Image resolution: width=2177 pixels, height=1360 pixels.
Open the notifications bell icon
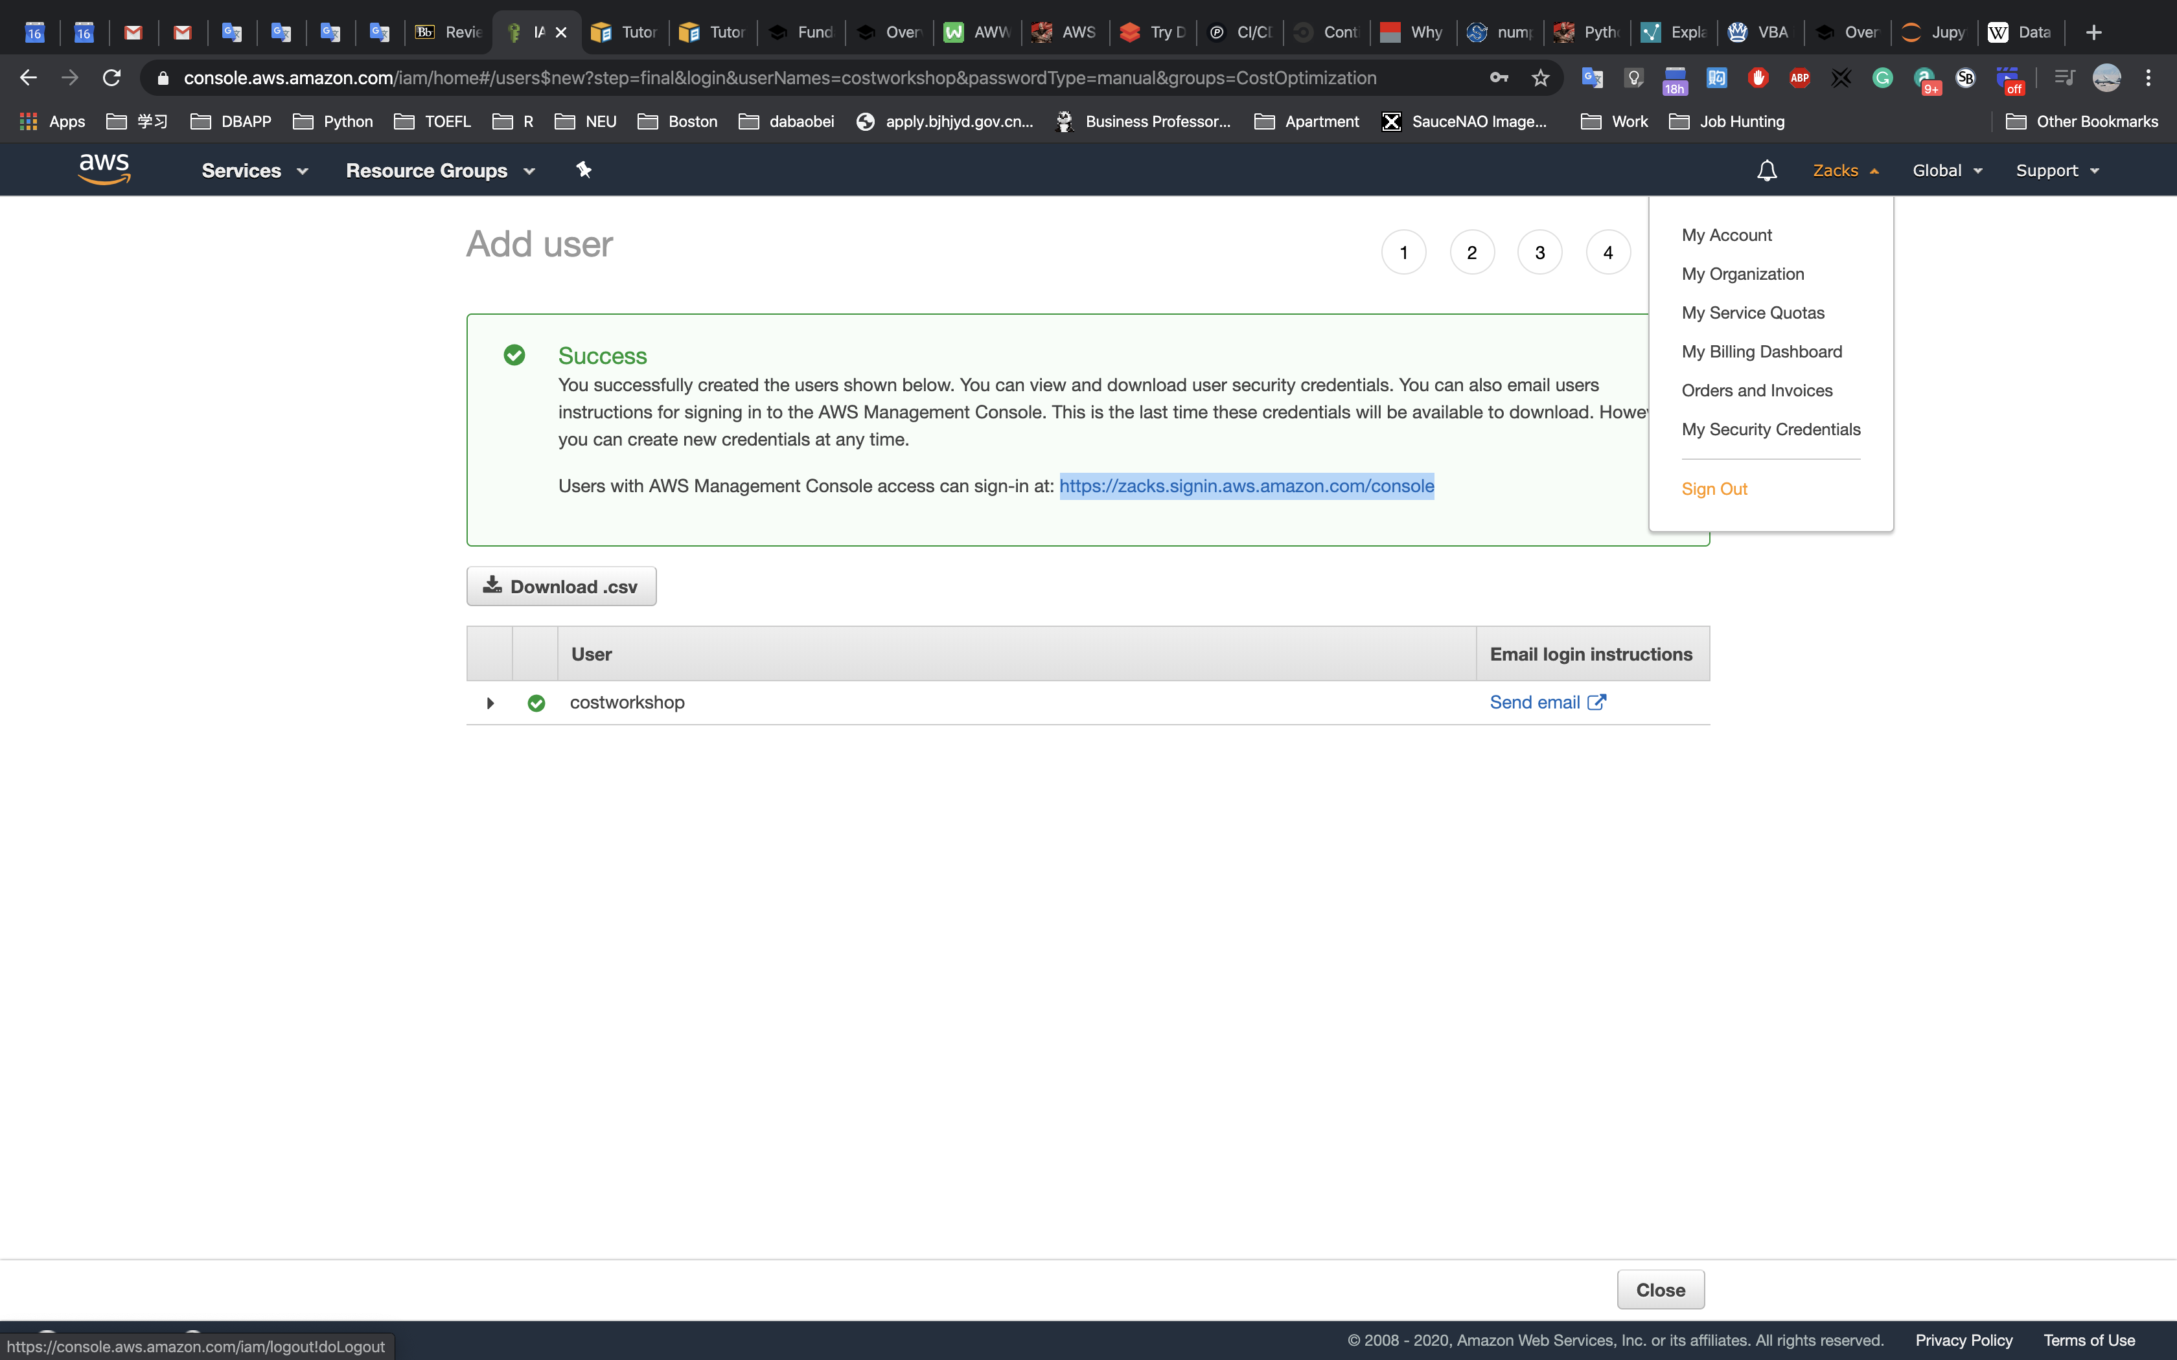1766,171
